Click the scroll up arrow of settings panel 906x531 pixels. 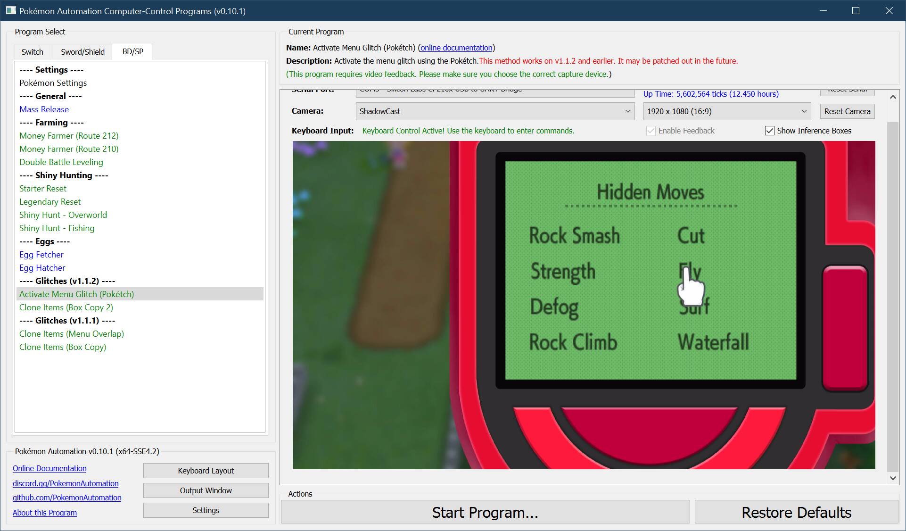click(892, 97)
